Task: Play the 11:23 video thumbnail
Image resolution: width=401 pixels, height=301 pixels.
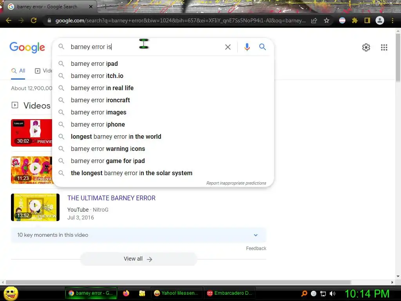Action: pos(32,170)
